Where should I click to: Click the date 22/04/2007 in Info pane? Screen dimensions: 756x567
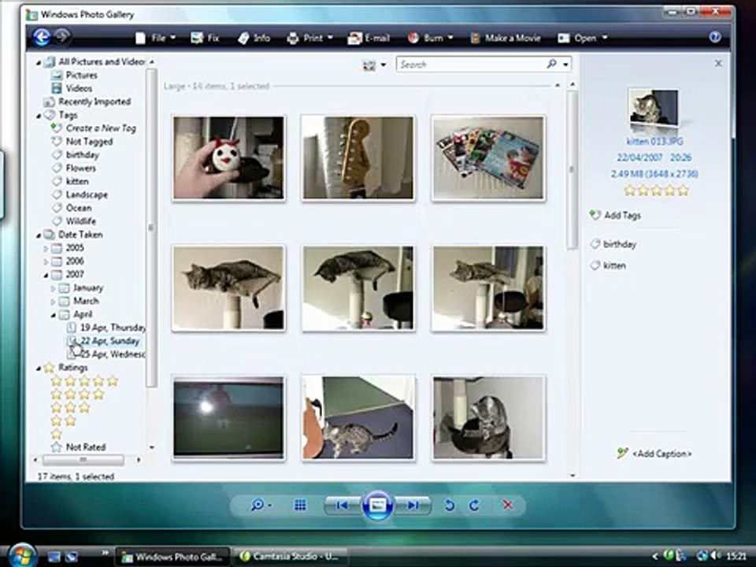point(639,157)
